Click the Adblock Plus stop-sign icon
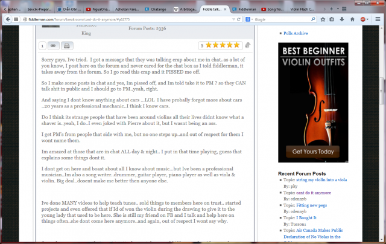This screenshot has width=386, height=244. coord(362,19)
